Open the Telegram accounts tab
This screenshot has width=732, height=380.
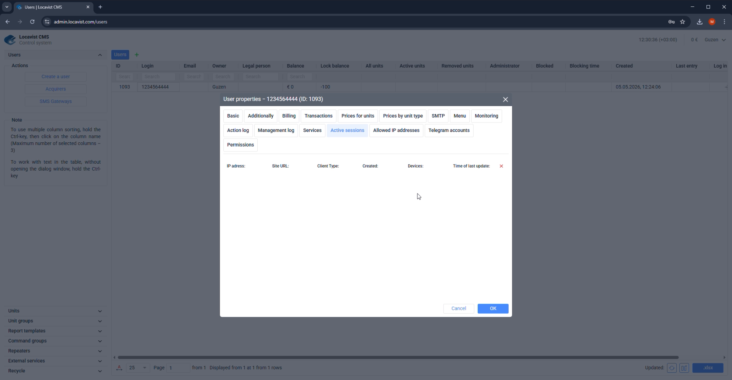point(449,130)
